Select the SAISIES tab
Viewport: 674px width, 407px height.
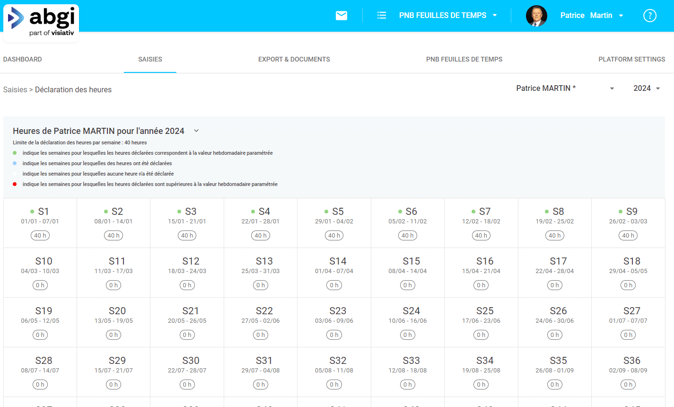click(150, 59)
